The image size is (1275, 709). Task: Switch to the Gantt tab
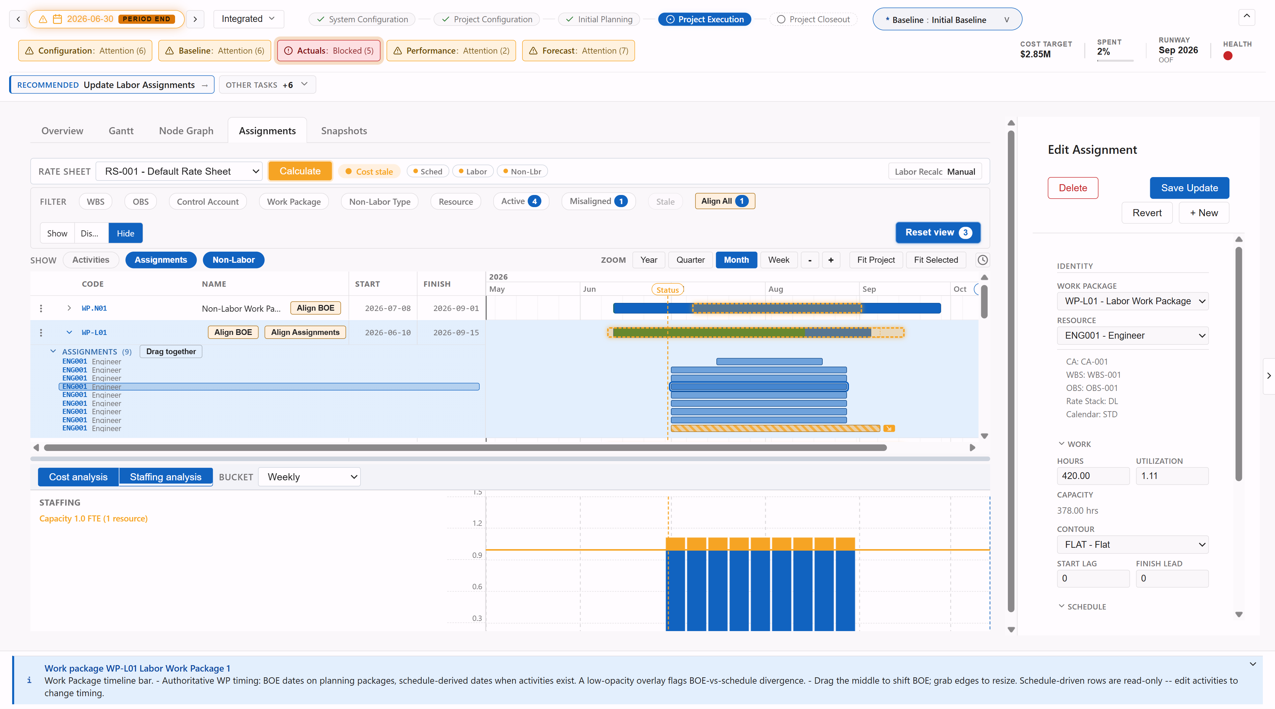point(121,131)
